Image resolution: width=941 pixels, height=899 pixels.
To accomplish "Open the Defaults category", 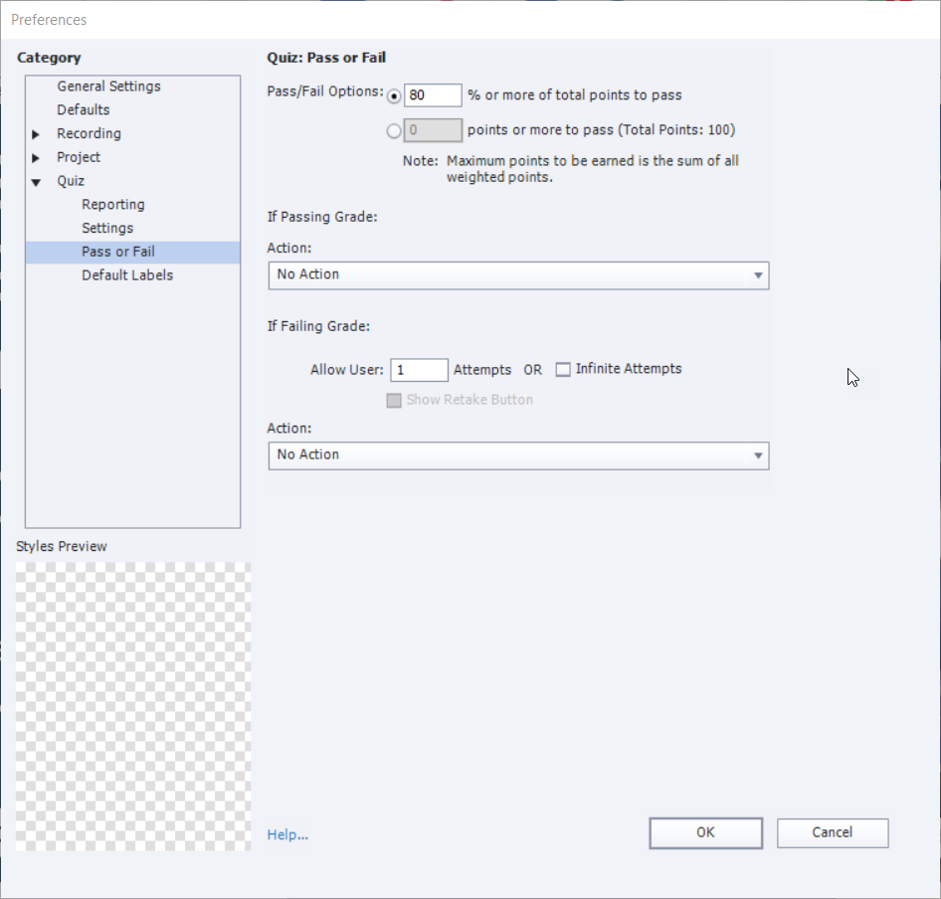I will (x=84, y=109).
